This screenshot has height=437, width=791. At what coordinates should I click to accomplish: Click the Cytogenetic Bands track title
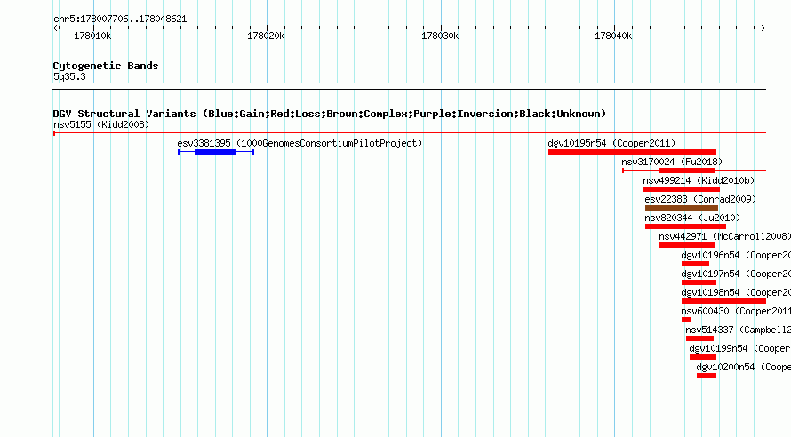pyautogui.click(x=106, y=66)
